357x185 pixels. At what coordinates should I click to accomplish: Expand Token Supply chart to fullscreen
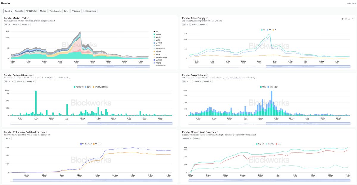[353, 19]
